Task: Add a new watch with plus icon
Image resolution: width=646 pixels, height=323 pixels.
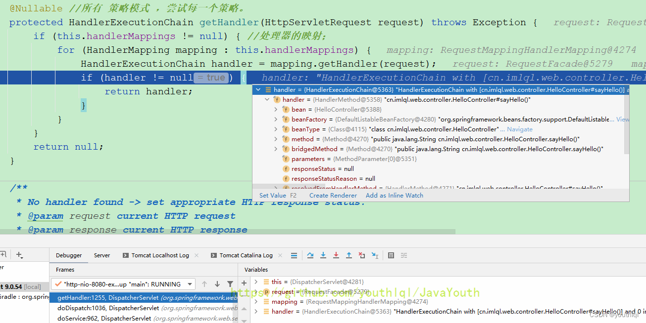Action: pos(244,283)
